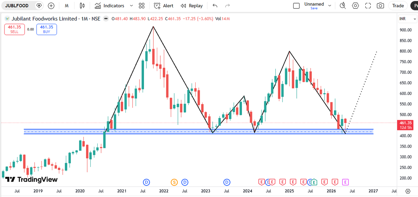Open chart settings hexagon icon in toolbar
This screenshot has height=197, width=418.
(355, 6)
